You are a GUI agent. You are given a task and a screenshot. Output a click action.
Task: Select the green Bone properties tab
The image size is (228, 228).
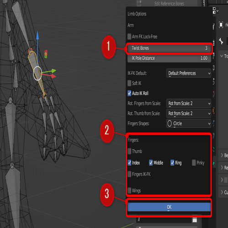(213, 164)
